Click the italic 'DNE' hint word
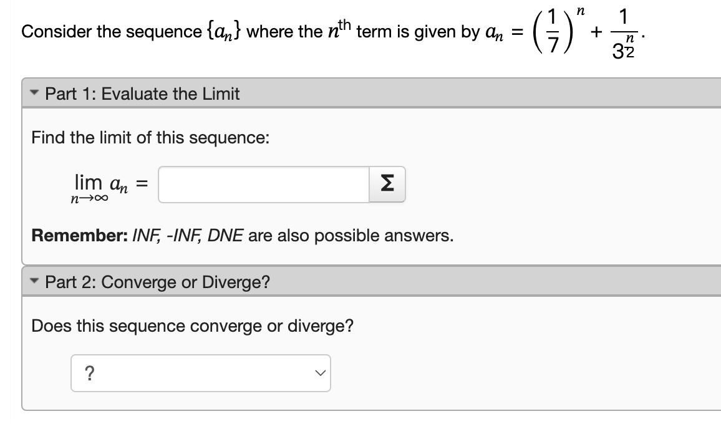721x429 pixels. (x=225, y=236)
